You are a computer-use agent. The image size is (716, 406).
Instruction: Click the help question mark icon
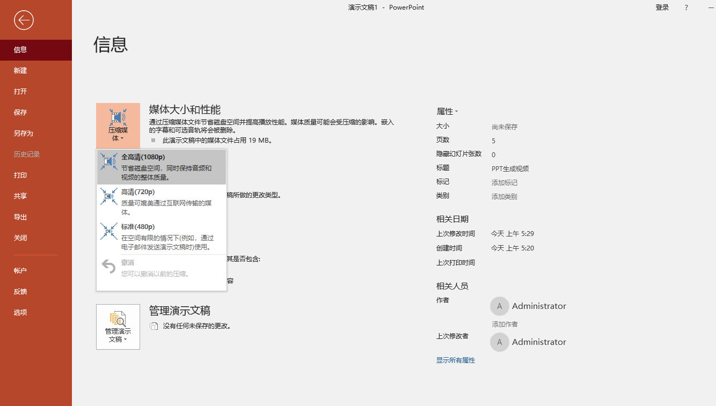coord(686,8)
